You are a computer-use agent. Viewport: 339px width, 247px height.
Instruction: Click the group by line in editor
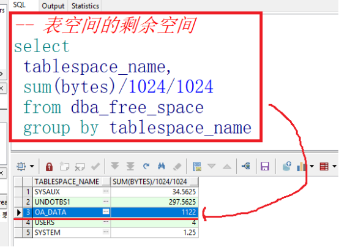coord(137,128)
